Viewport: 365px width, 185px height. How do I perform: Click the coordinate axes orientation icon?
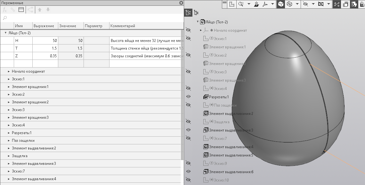(265, 4)
